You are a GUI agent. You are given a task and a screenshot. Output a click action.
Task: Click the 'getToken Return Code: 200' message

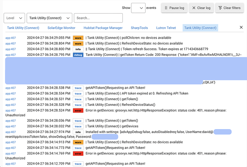pos(164,55)
